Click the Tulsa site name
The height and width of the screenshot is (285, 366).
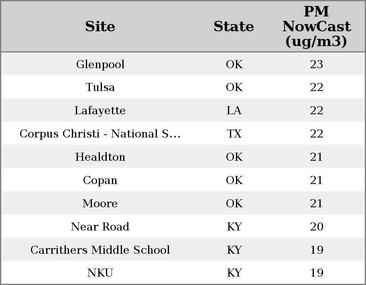(x=100, y=87)
